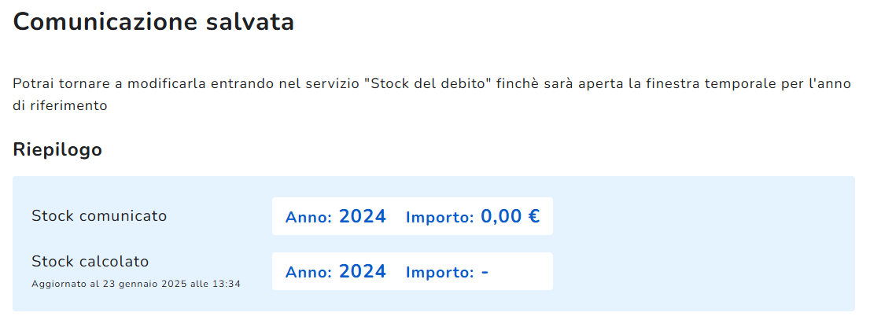Click the "Importo:" label in Stock comunicato row

440,218
